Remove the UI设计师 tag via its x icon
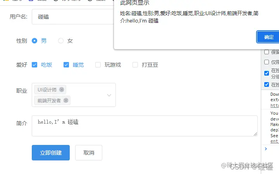 pyautogui.click(x=62, y=90)
